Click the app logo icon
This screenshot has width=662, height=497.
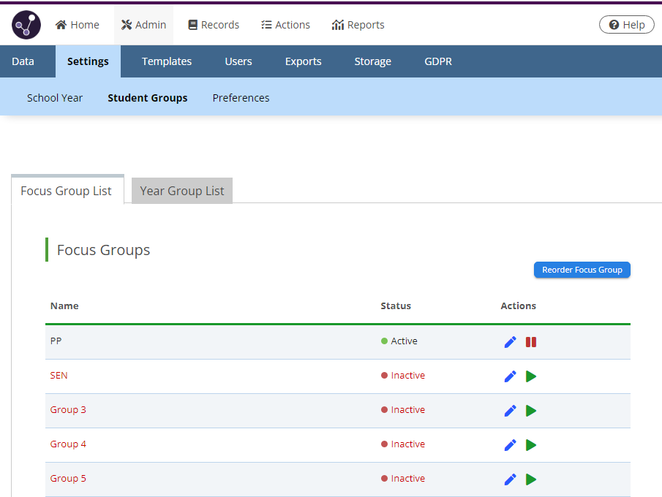click(x=26, y=25)
